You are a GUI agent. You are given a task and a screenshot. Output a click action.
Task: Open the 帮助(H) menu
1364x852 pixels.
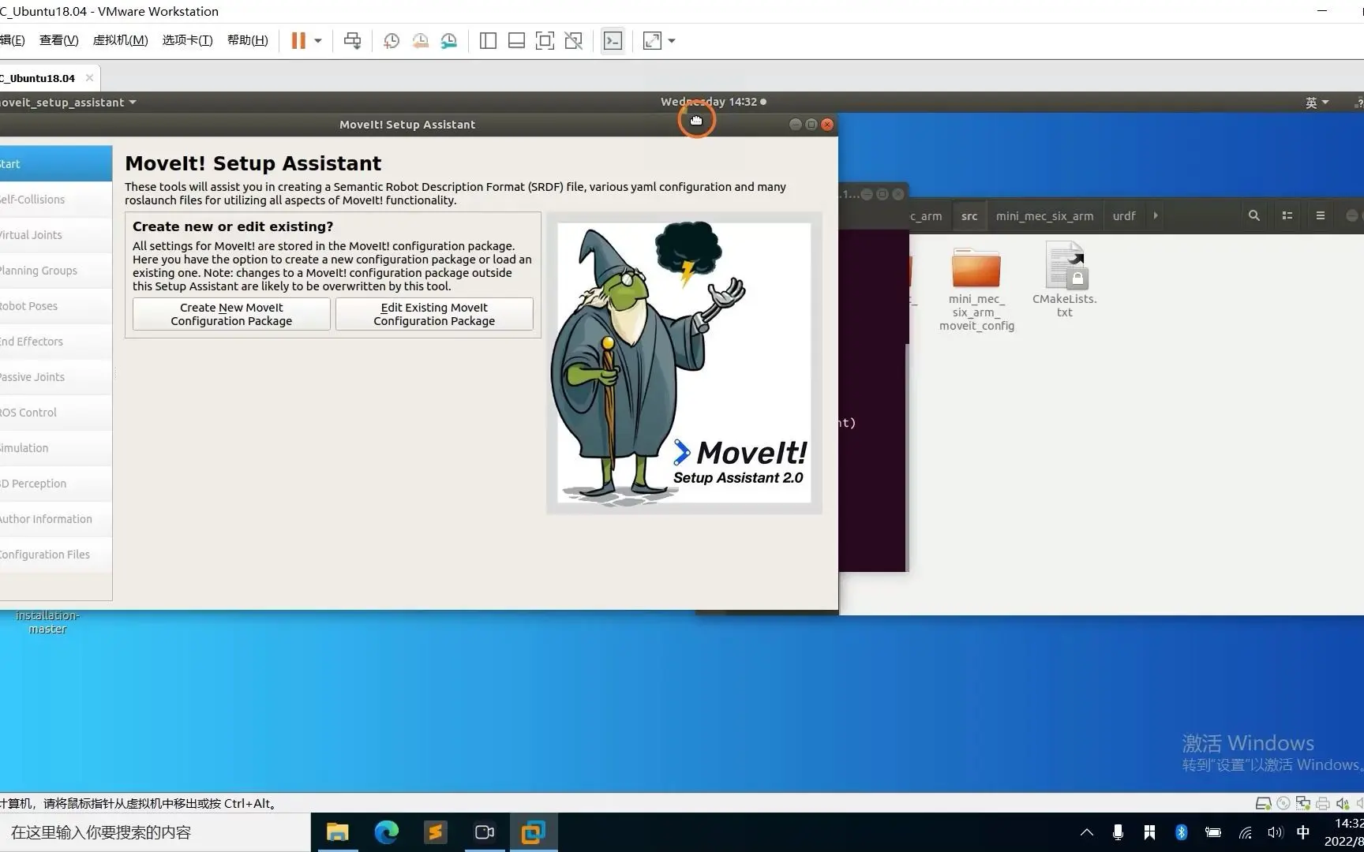click(248, 40)
